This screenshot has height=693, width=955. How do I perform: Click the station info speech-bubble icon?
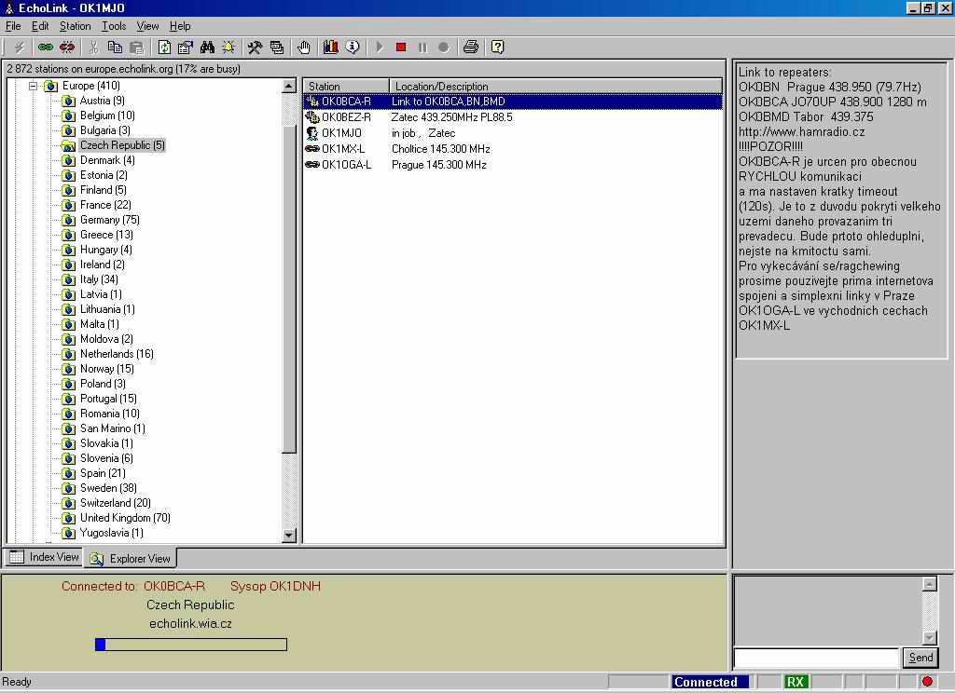[x=352, y=47]
